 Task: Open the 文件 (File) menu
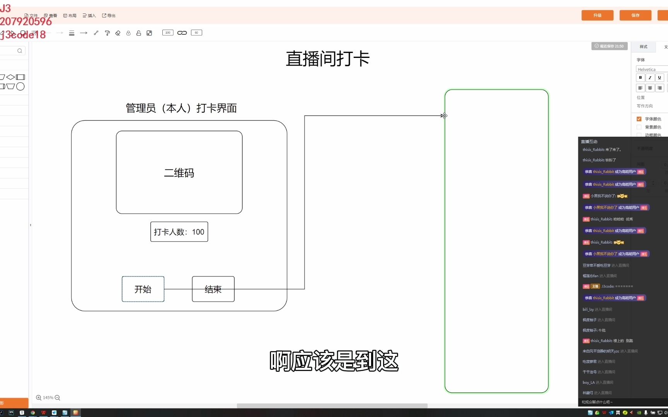31,16
